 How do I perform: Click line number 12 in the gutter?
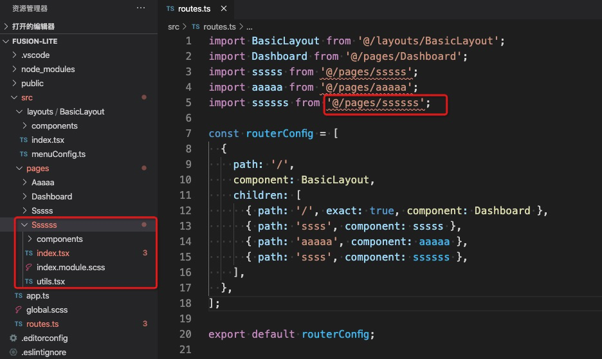tap(185, 210)
